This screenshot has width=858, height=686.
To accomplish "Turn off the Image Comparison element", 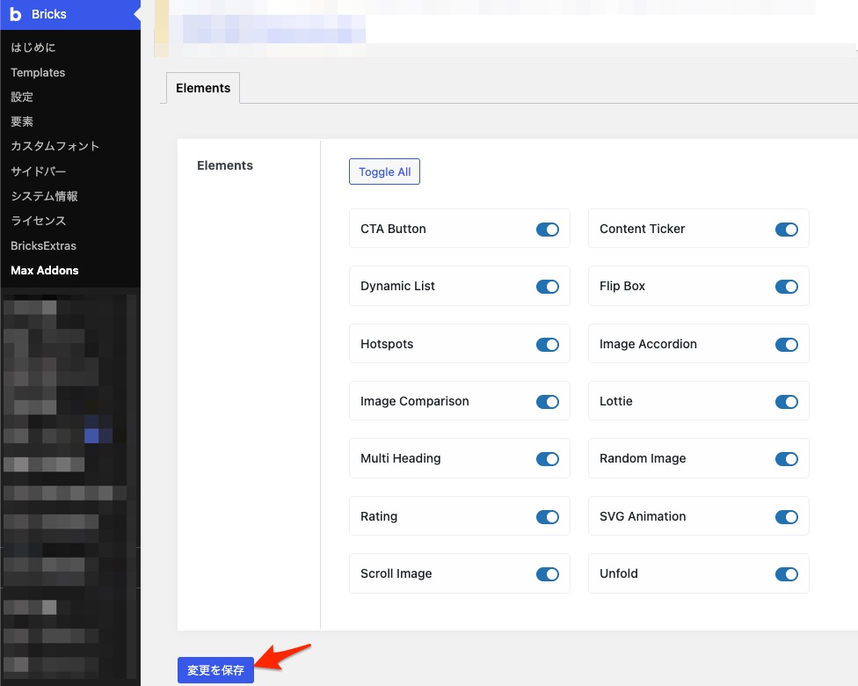I will 548,401.
